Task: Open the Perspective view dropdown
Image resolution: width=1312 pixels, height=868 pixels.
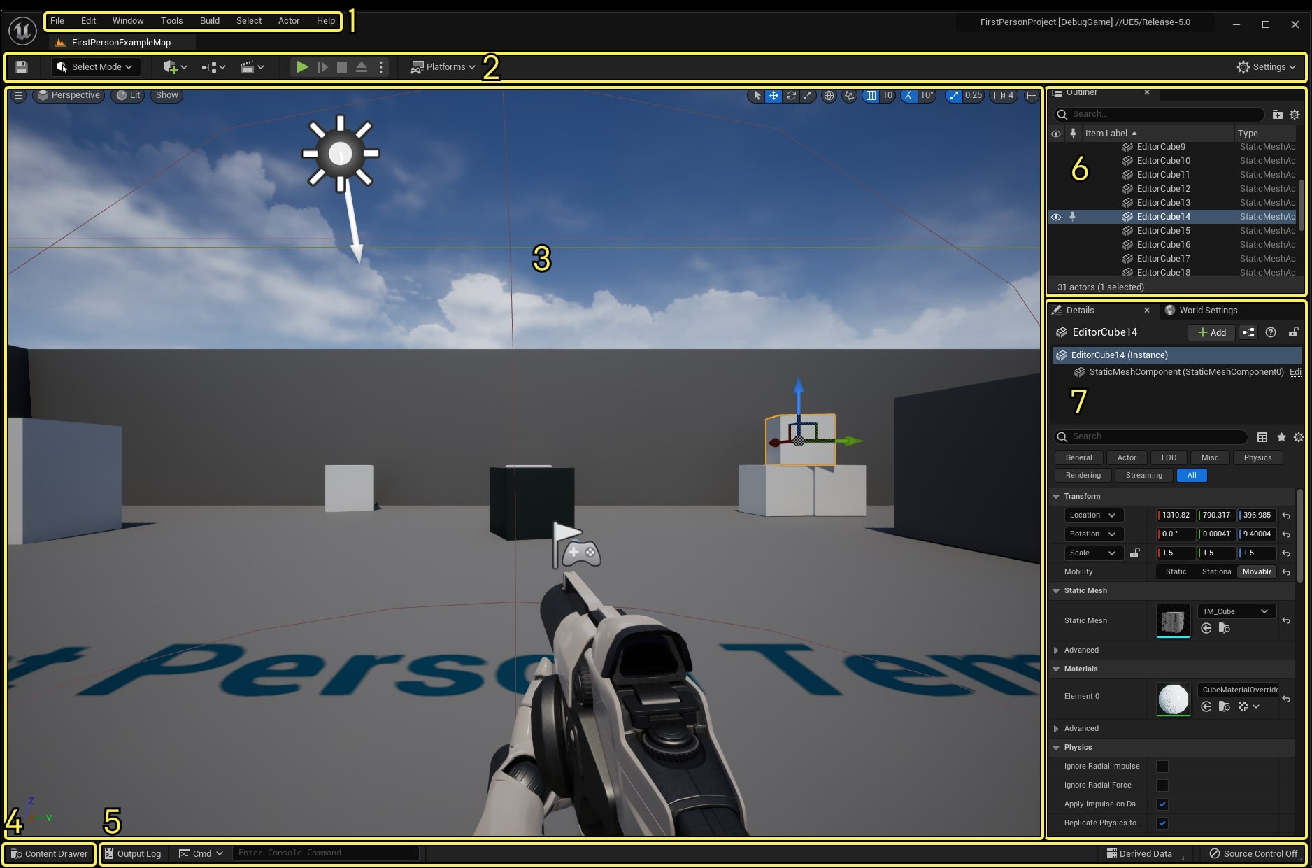Action: [x=68, y=95]
